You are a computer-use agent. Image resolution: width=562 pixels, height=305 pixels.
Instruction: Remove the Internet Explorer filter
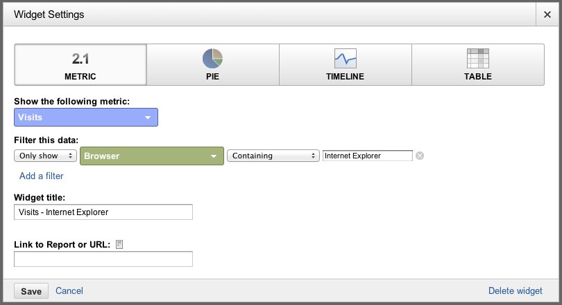click(420, 156)
